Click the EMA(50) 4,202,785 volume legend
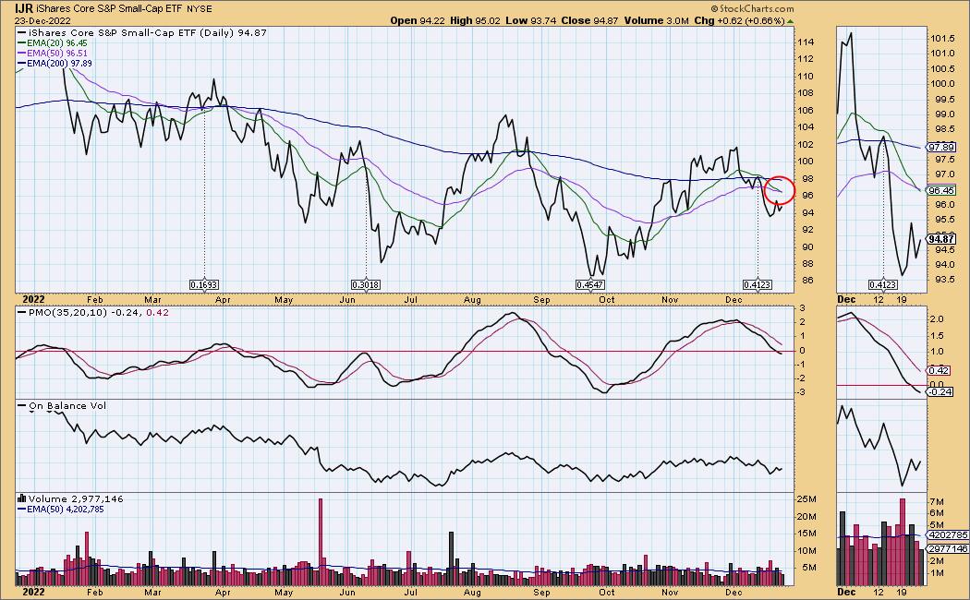This screenshot has width=970, height=600. (x=61, y=510)
